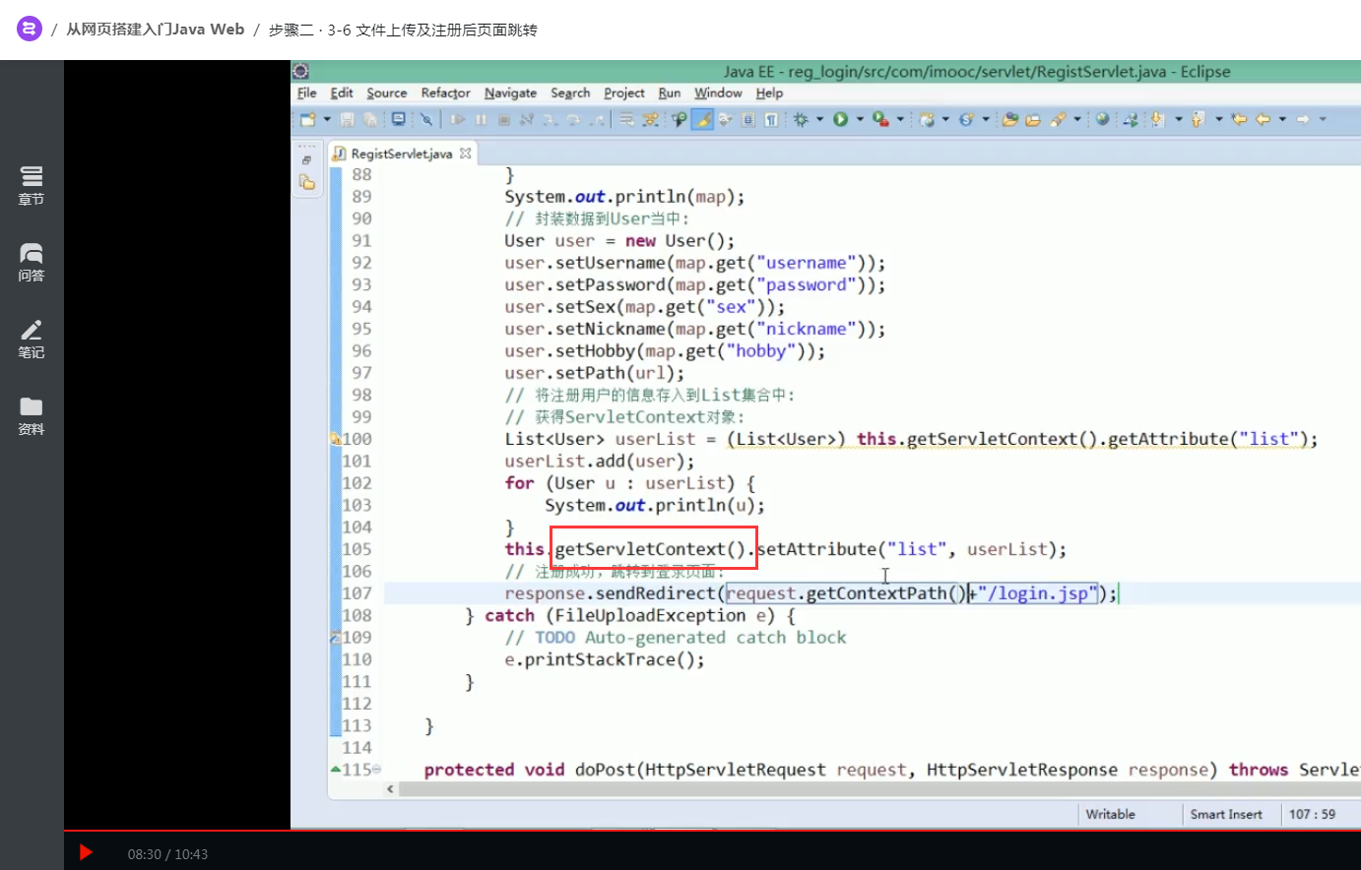Expand the New Web Project dropdown arrow
Screen dimensions: 1361x870
pyautogui.click(x=945, y=119)
